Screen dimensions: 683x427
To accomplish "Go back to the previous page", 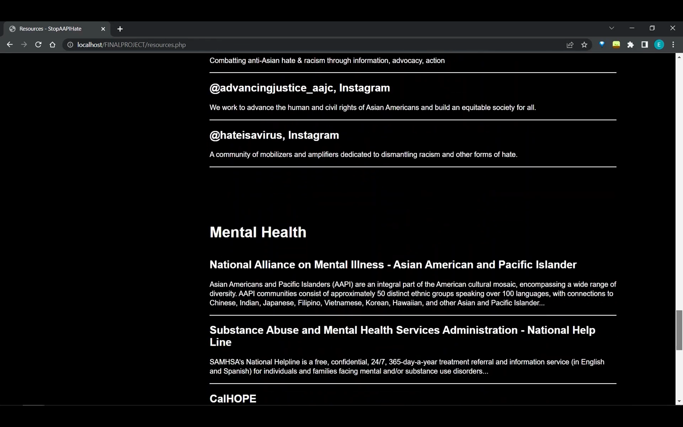I will [10, 45].
